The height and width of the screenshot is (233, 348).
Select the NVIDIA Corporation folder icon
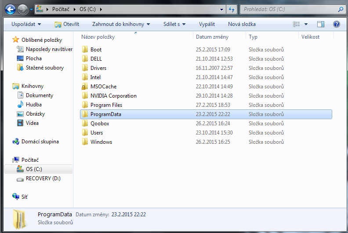pos(85,96)
